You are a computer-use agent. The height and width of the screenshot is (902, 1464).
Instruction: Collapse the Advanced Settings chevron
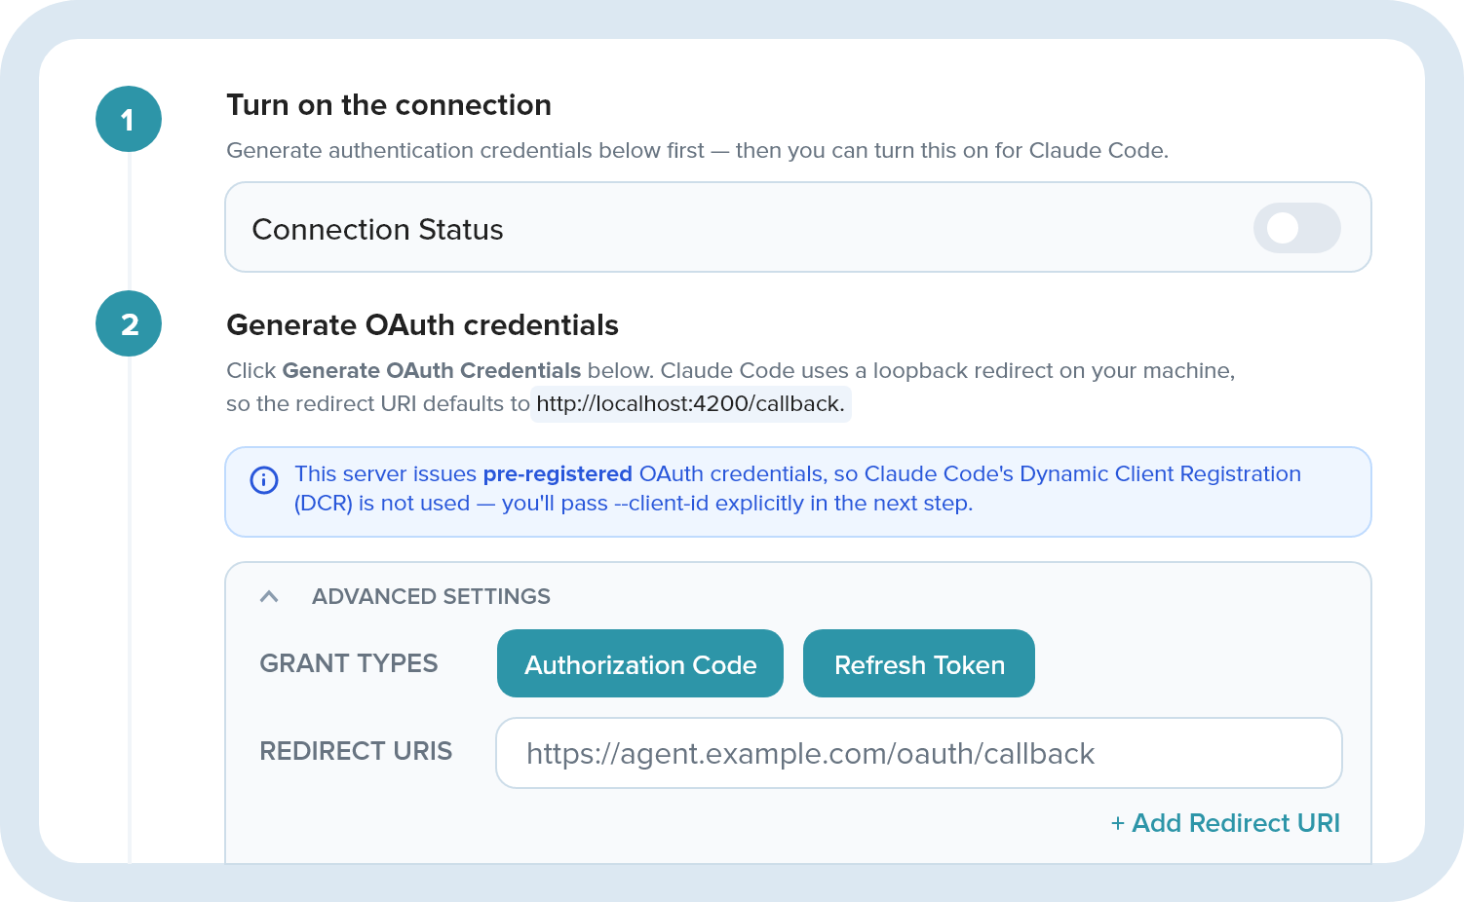(269, 596)
